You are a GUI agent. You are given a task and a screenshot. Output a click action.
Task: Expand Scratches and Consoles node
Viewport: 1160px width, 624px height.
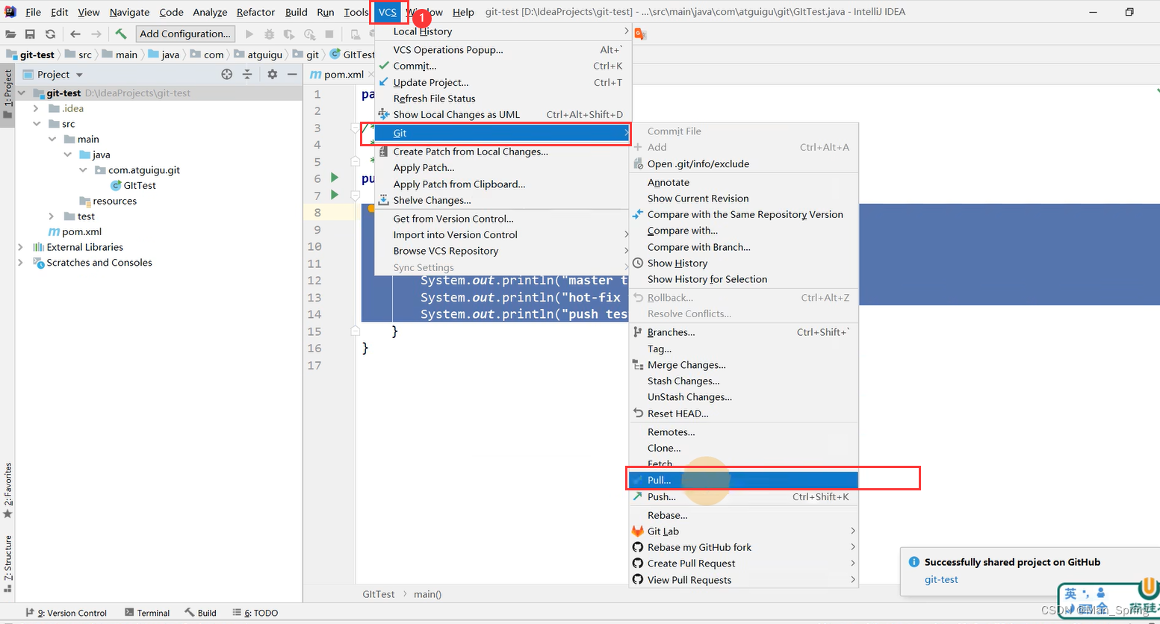point(21,263)
